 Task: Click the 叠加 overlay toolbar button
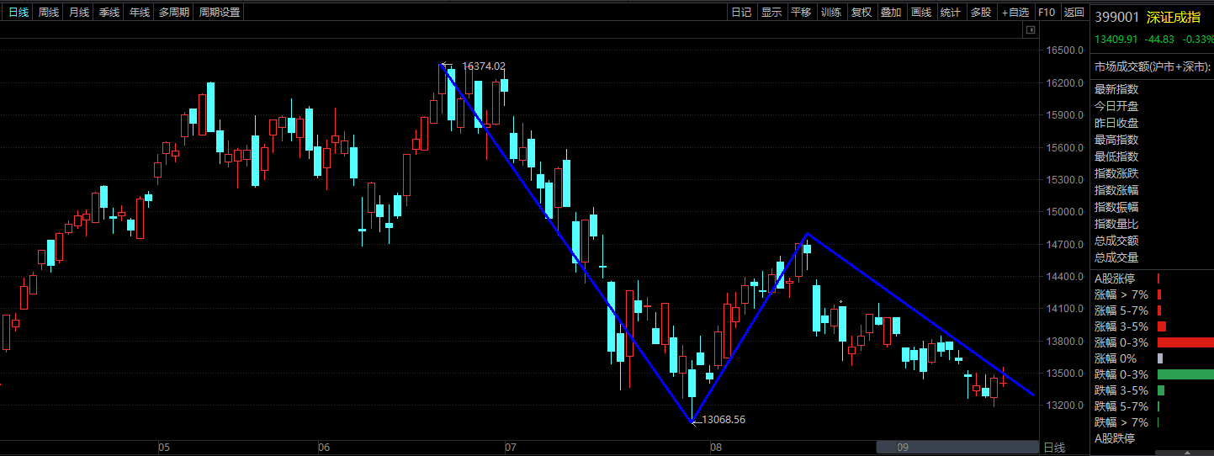click(891, 13)
